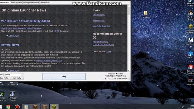Follow the teamshiginima.com update download link
The image size is (194, 109).
pos(21,28)
